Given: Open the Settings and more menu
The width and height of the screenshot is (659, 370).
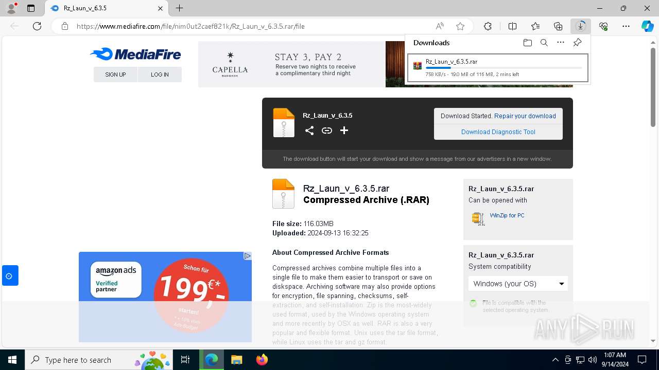Looking at the screenshot, I should [626, 26].
